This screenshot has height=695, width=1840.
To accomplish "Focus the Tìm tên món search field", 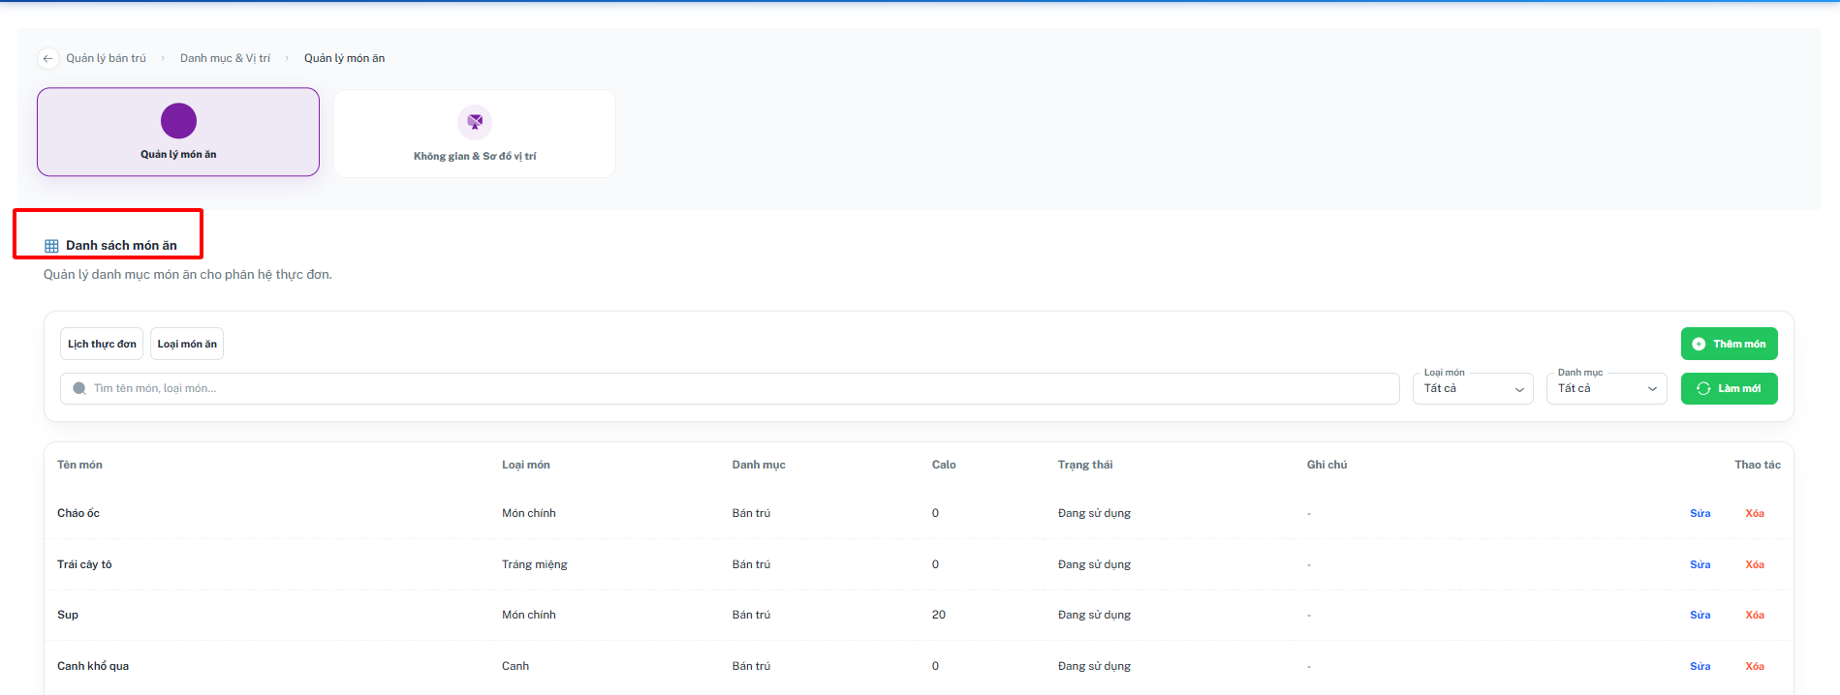I will click(x=730, y=388).
